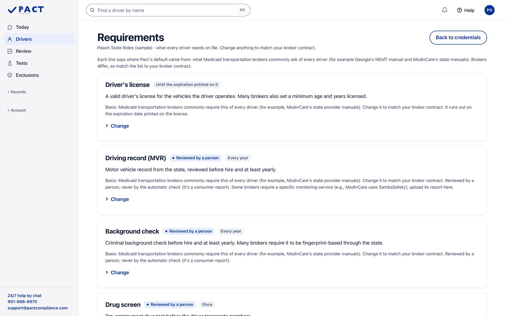
Task: Click Back to credentials button
Action: (458, 38)
